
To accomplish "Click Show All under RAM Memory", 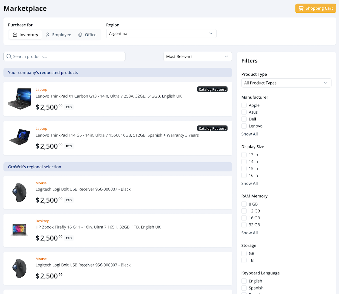I will pyautogui.click(x=249, y=233).
